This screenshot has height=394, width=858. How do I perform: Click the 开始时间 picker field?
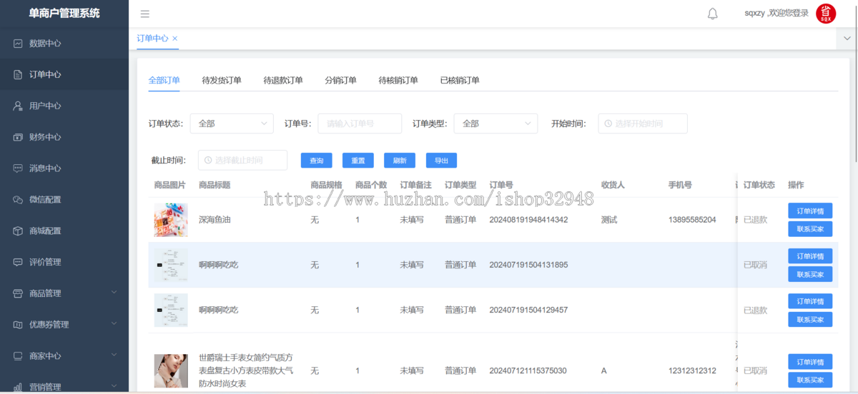click(643, 123)
